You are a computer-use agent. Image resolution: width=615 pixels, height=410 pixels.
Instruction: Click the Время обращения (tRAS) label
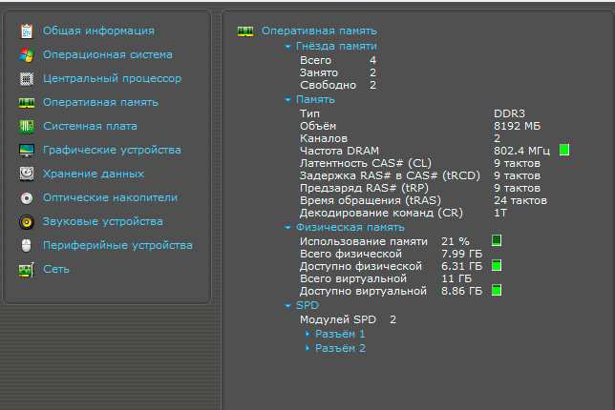tap(371, 200)
